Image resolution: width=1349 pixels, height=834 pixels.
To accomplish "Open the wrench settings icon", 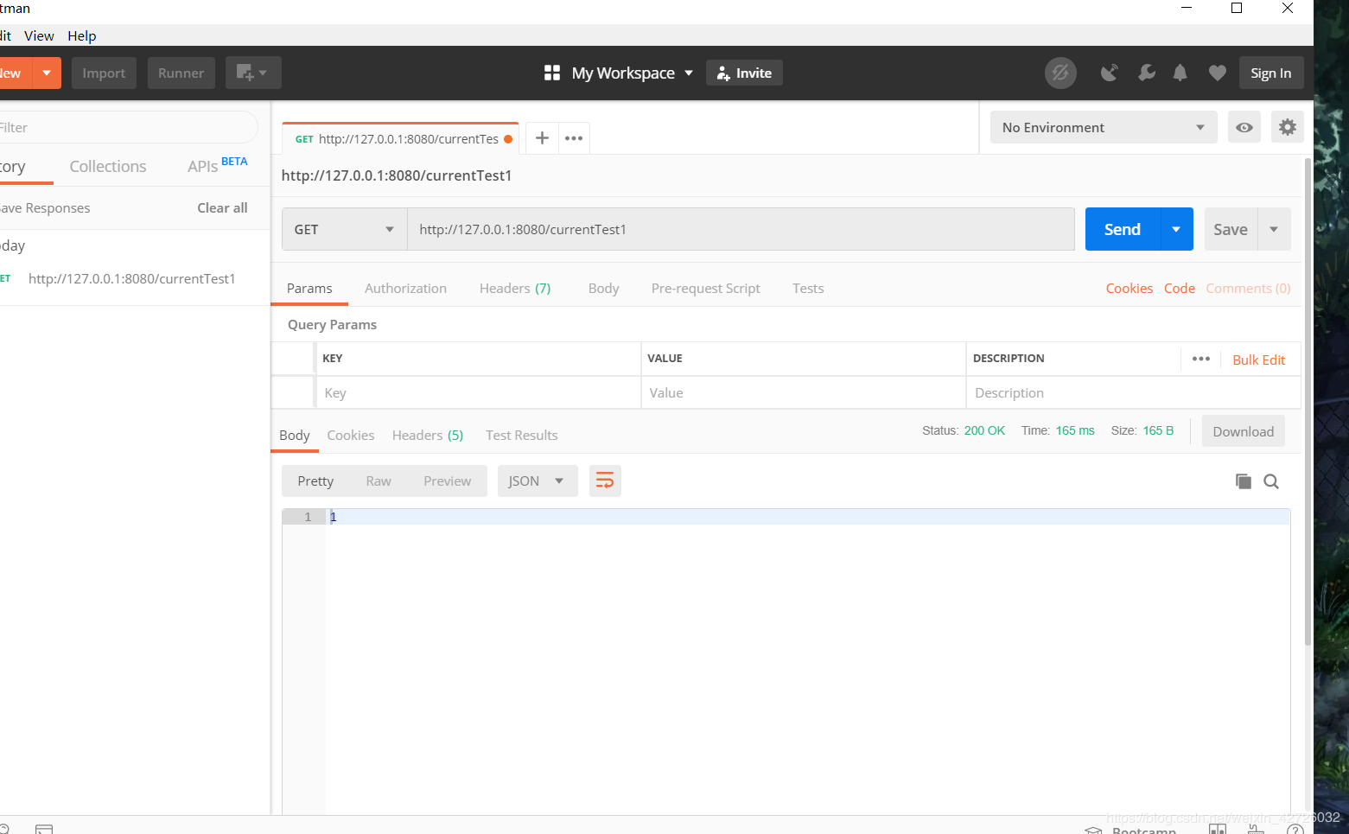I will pyautogui.click(x=1147, y=73).
